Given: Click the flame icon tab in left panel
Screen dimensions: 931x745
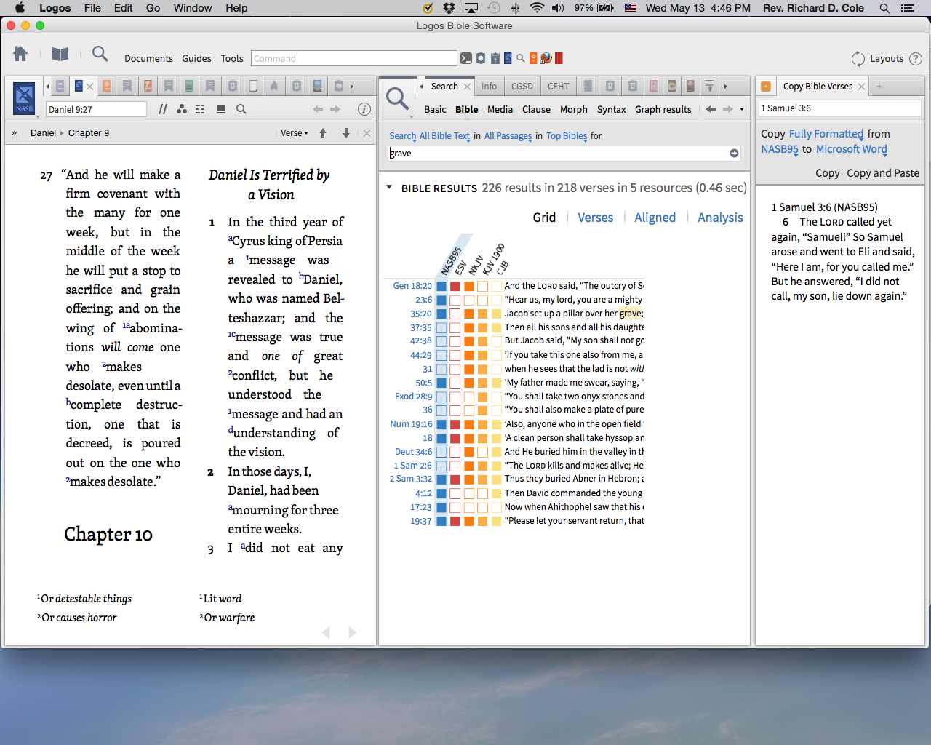Looking at the screenshot, I should pos(274,86).
